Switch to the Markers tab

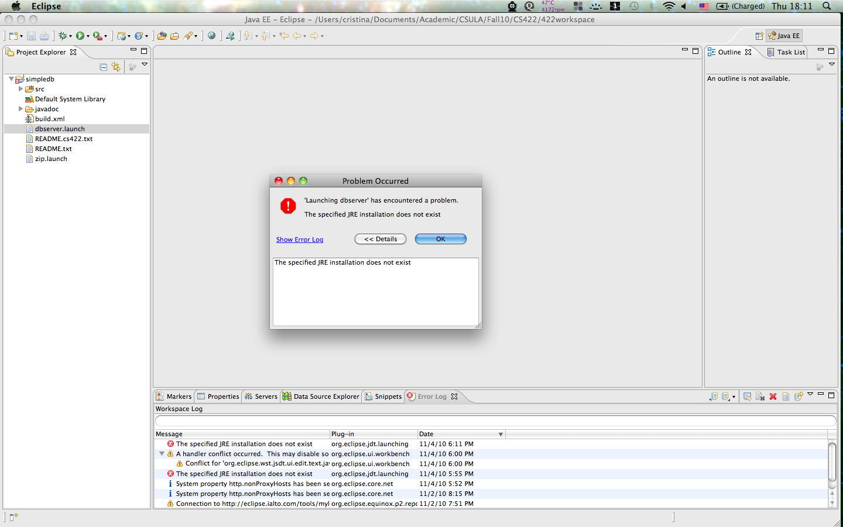tap(174, 396)
